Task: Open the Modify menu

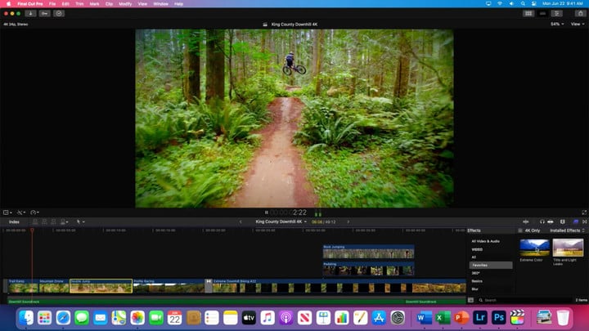Action: click(x=124, y=4)
